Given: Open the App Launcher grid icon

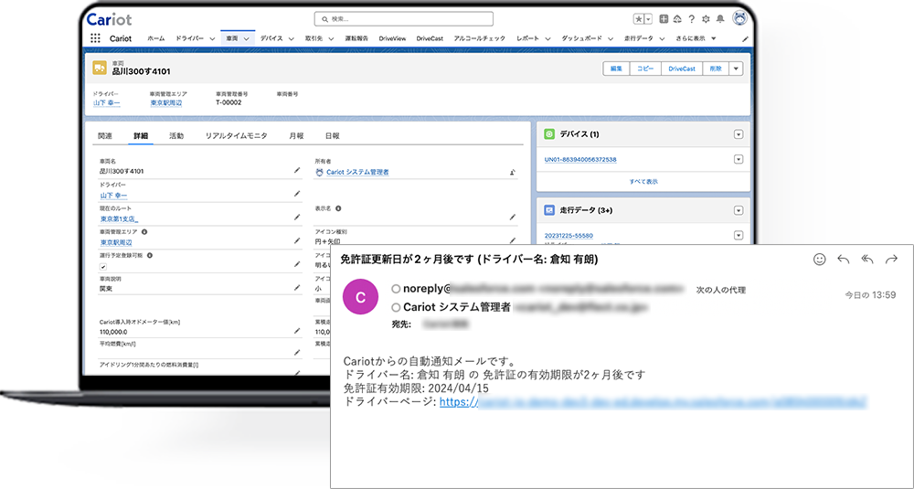Looking at the screenshot, I should pyautogui.click(x=95, y=38).
